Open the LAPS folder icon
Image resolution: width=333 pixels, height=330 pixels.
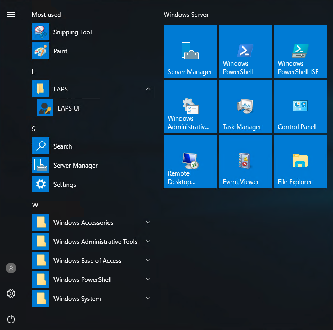pyautogui.click(x=41, y=89)
